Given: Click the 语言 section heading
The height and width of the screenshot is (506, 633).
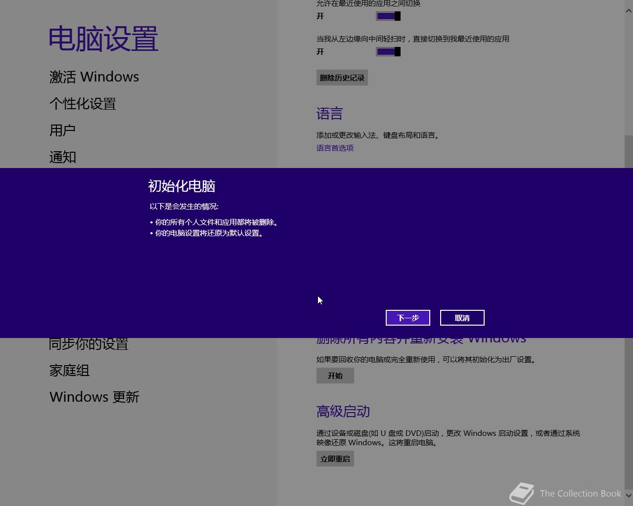Looking at the screenshot, I should pos(329,114).
